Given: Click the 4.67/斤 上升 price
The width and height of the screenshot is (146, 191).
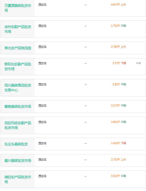Looking at the screenshot, I should (119, 5).
